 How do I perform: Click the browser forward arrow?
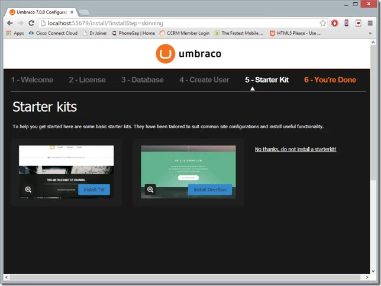coord(21,23)
